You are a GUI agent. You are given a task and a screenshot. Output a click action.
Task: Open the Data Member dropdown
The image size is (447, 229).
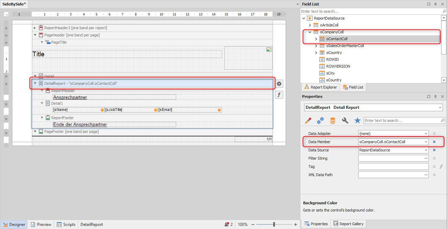click(426, 142)
